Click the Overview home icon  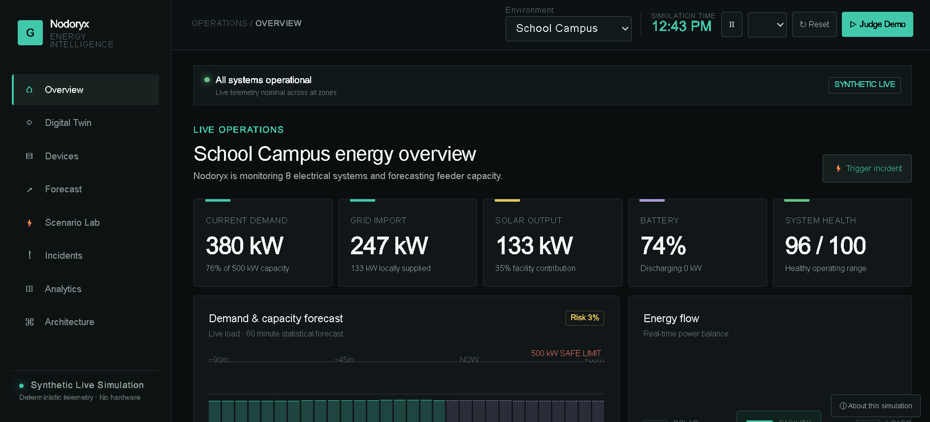pyautogui.click(x=30, y=90)
